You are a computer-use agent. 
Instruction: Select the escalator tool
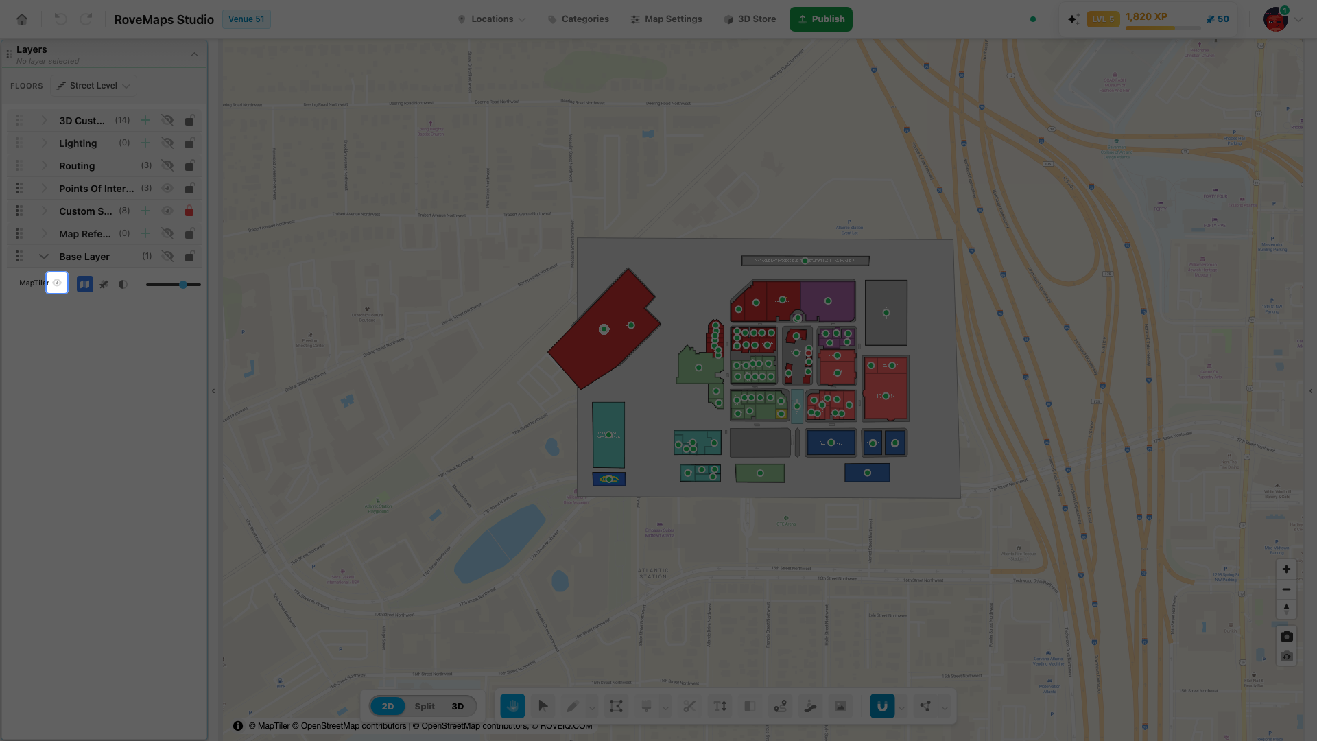tap(810, 706)
